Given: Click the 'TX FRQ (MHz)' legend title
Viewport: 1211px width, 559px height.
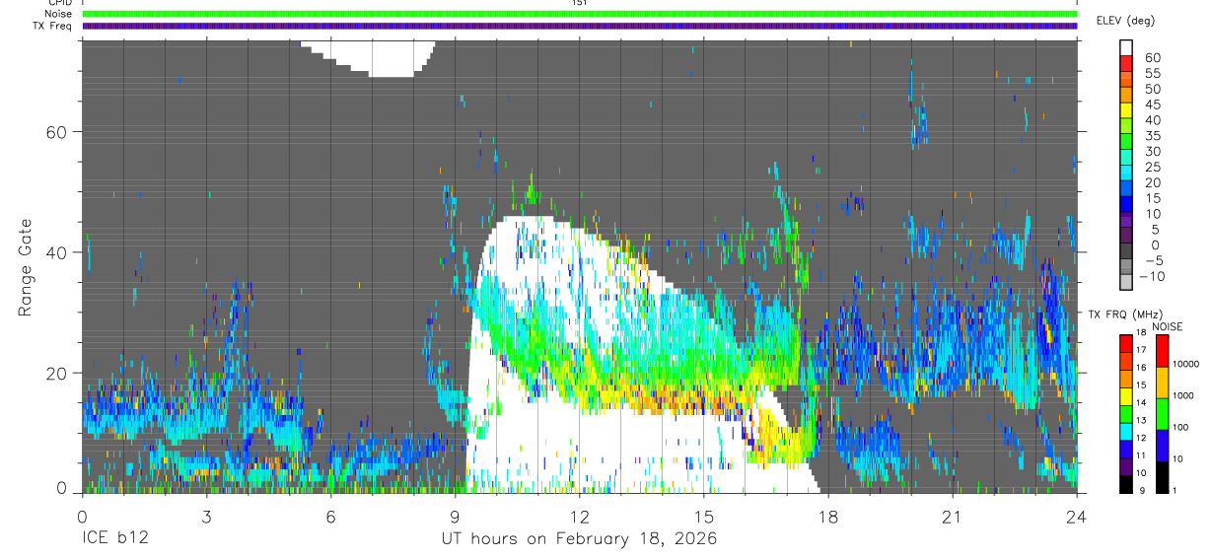Looking at the screenshot, I should (x=1126, y=314).
